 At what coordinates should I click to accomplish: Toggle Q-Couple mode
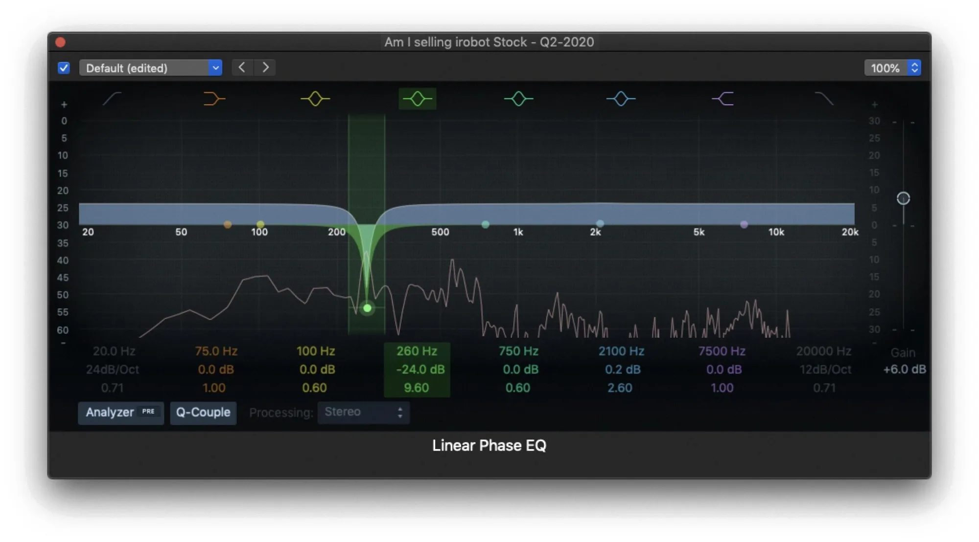(203, 413)
